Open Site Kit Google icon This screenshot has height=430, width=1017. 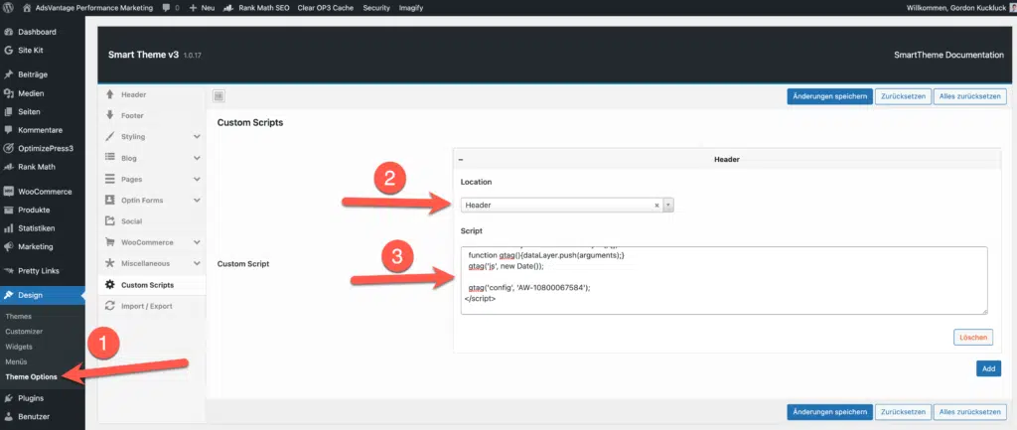coord(8,50)
